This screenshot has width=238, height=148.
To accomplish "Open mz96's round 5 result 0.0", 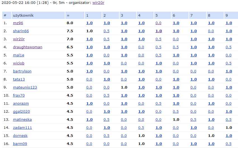I will tap(158, 23).
